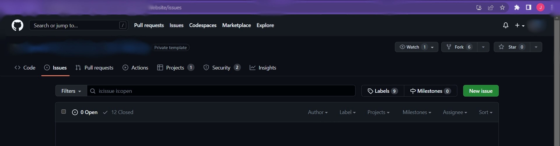Click the browser share page icon
The image size is (560, 146).
(x=491, y=8)
